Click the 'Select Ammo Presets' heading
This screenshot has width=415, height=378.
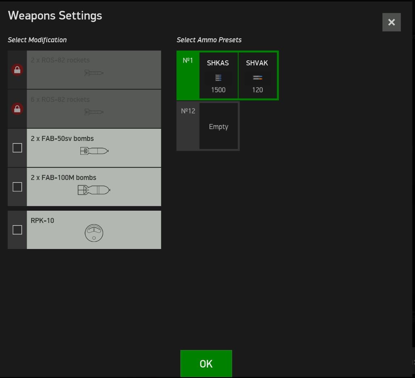(x=209, y=40)
